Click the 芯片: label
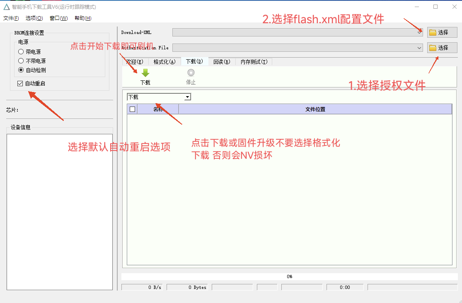The height and width of the screenshot is (303, 462). click(x=12, y=110)
